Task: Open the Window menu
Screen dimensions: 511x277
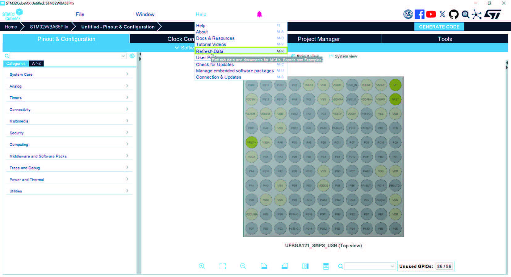Action: 145,14
